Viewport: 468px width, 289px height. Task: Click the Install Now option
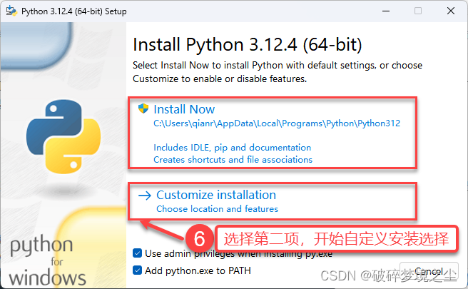[273, 133]
